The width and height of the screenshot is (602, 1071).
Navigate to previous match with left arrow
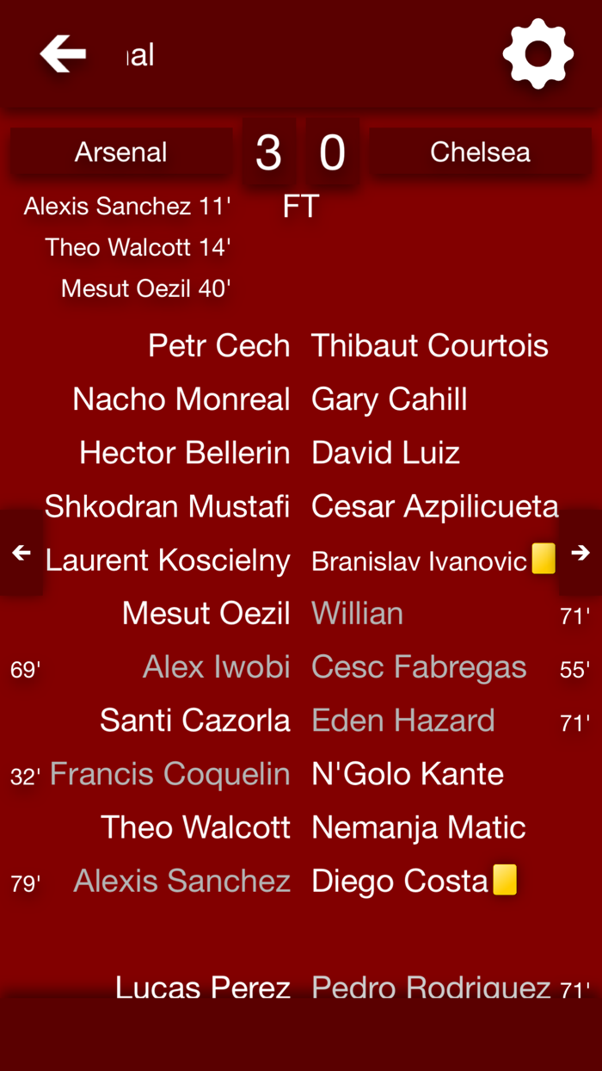point(21,554)
